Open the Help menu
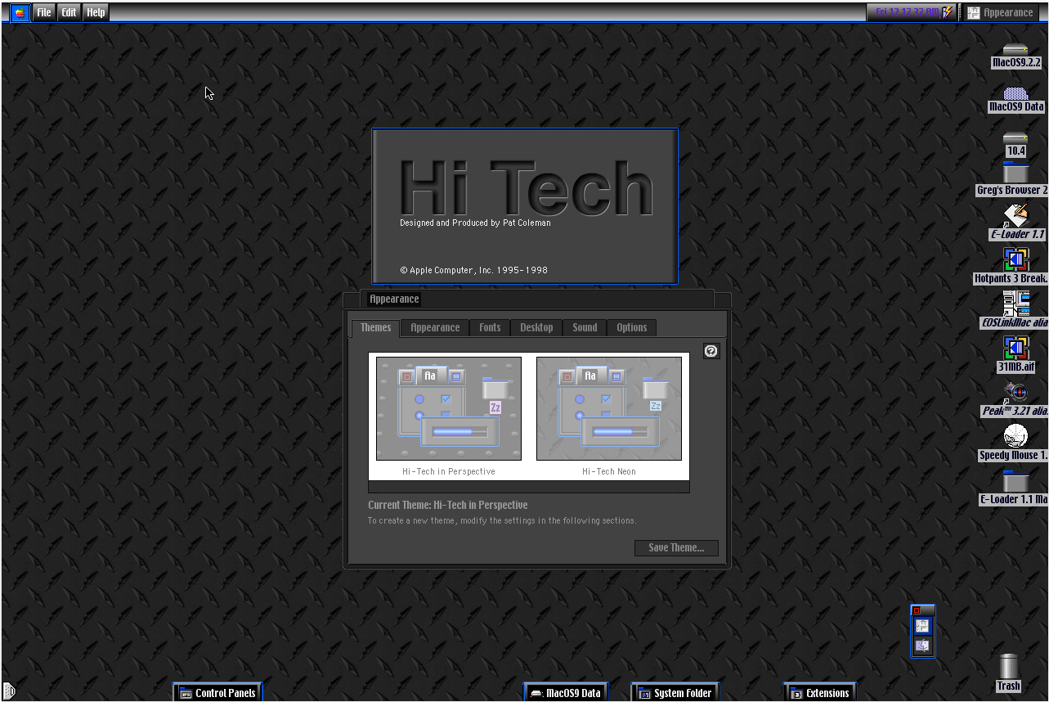1049x702 pixels. (x=96, y=12)
